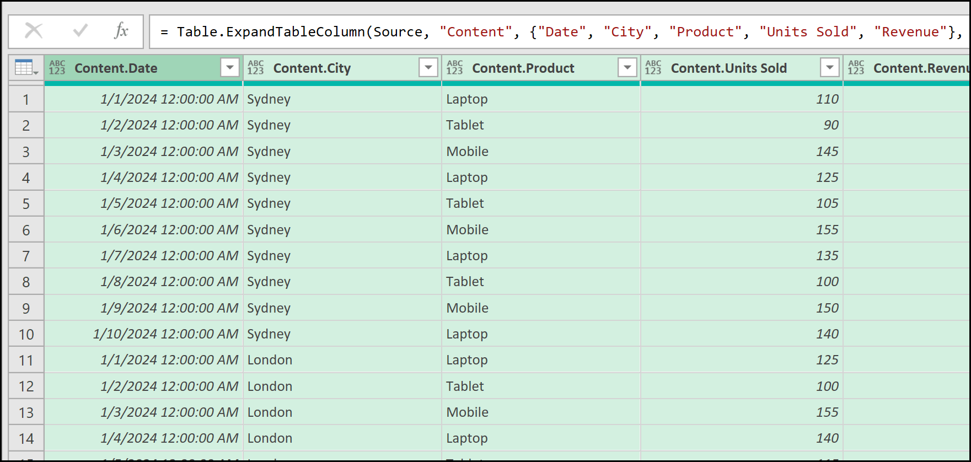Click the confirm formula checkmark icon

81,31
